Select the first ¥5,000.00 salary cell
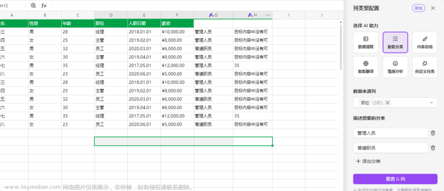 coord(177,74)
